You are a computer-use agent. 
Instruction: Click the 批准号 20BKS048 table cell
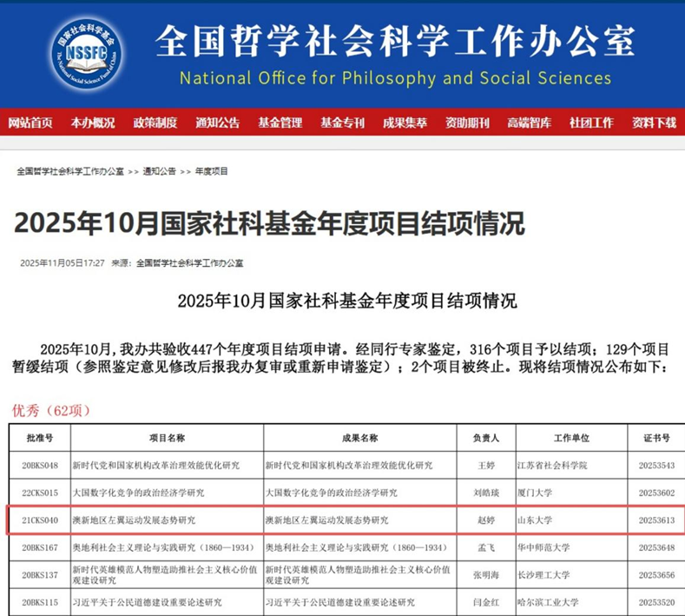click(x=39, y=465)
